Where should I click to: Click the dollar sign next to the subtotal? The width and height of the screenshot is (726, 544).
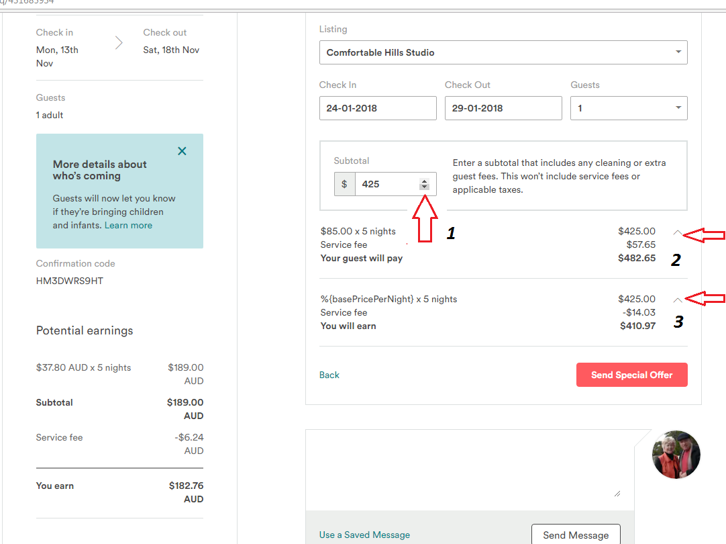coord(344,183)
